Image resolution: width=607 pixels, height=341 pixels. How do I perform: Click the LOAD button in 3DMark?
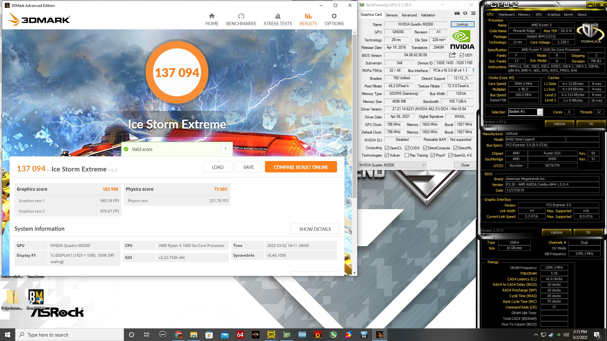(x=218, y=167)
